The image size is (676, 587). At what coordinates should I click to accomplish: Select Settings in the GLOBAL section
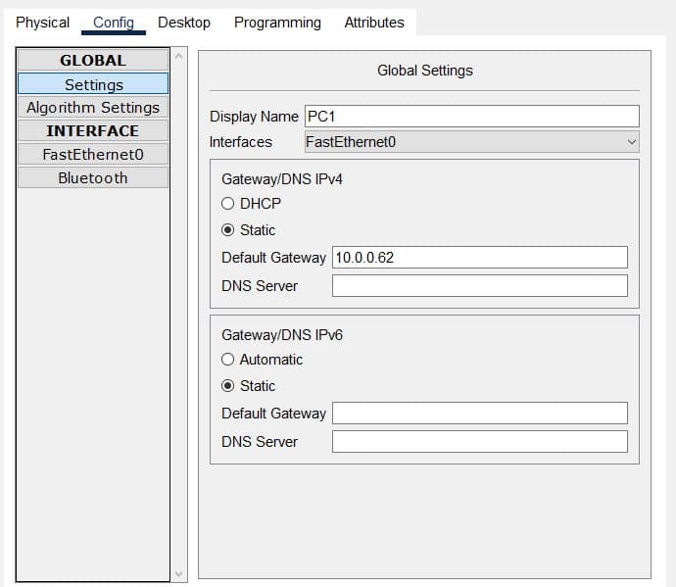93,84
